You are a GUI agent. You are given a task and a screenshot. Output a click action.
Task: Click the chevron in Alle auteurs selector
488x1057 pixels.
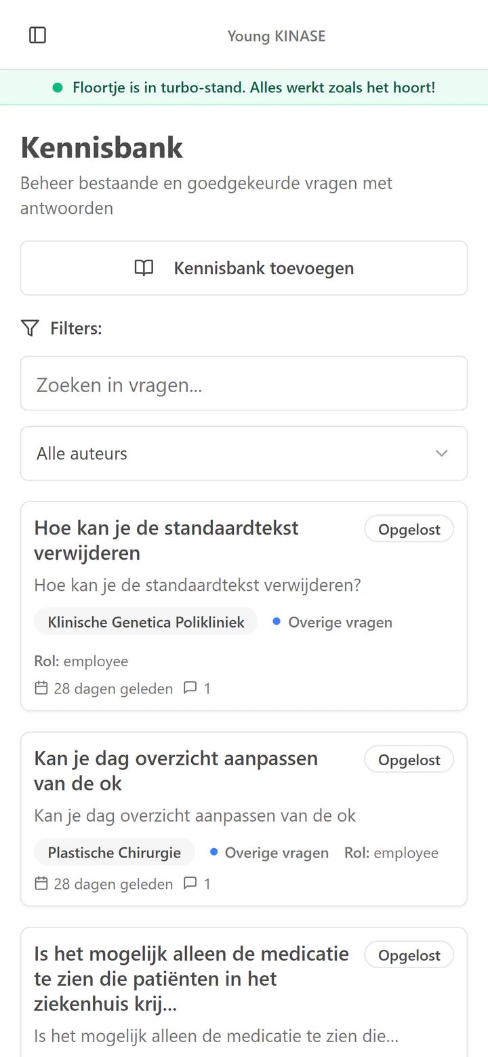tap(442, 453)
